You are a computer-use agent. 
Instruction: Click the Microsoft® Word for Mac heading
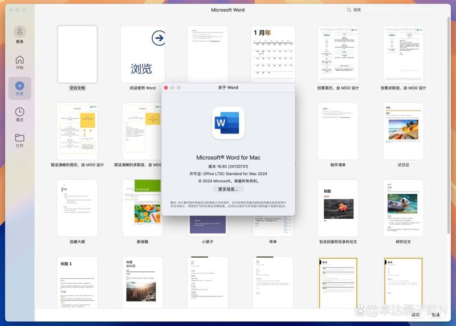[x=228, y=158]
